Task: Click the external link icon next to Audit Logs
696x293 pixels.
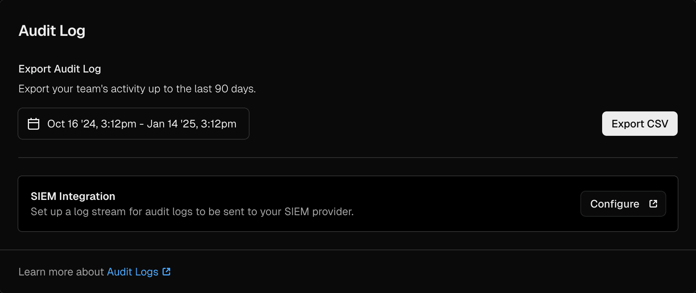Action: tap(166, 272)
